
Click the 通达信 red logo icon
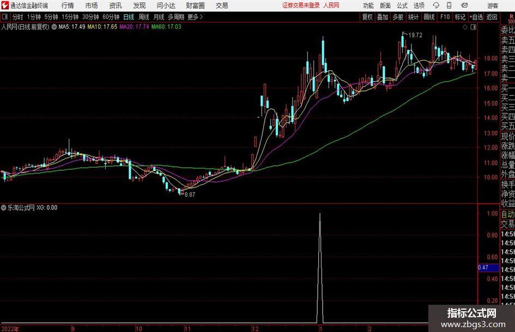coord(5,5)
